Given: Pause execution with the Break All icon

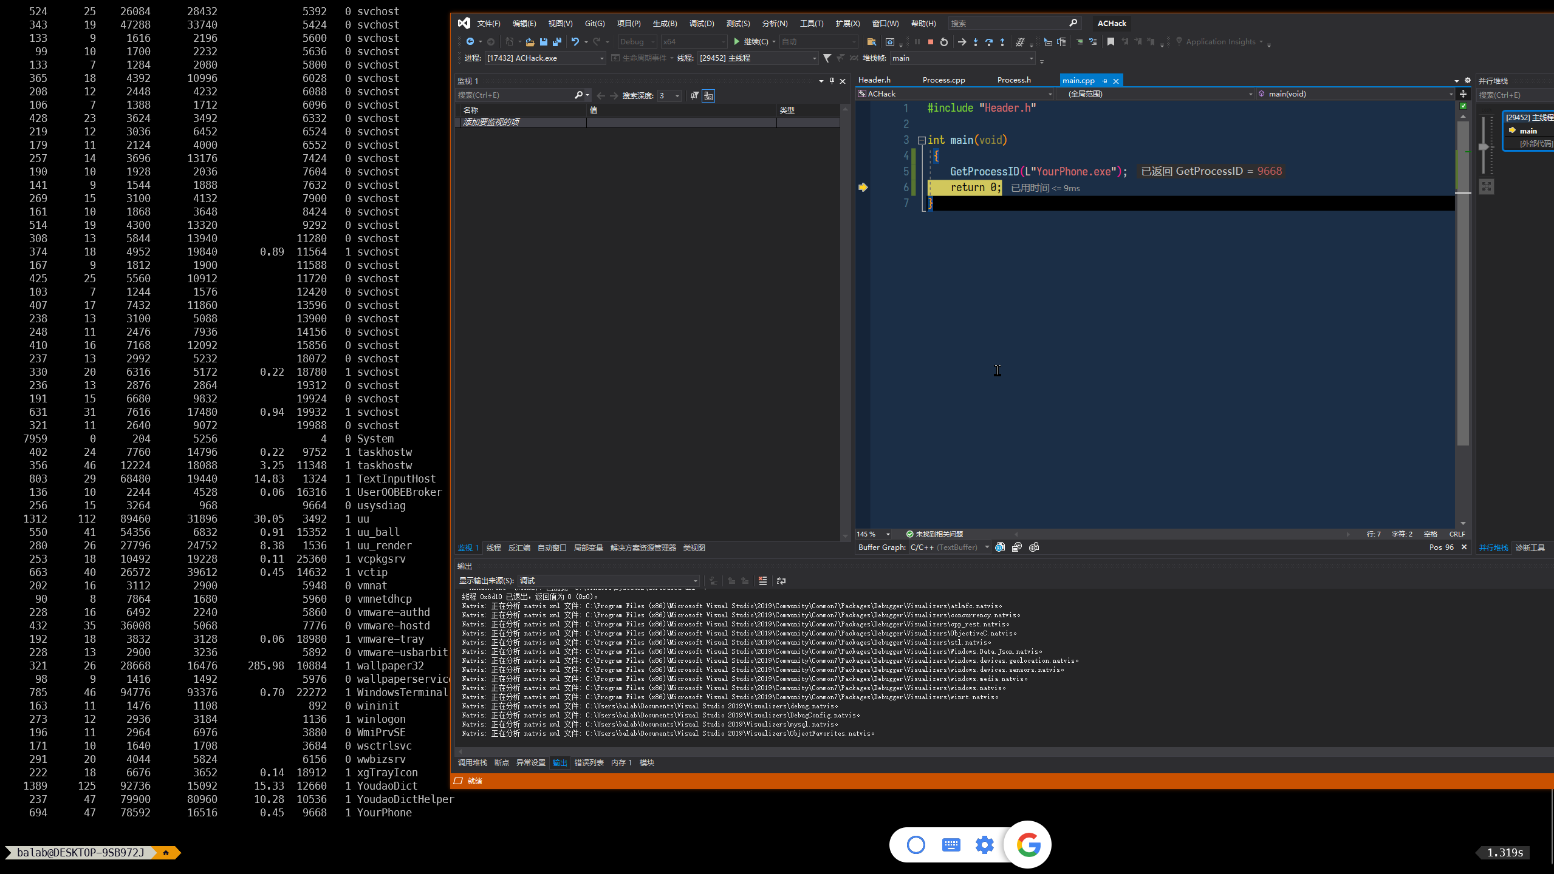Looking at the screenshot, I should point(917,41).
